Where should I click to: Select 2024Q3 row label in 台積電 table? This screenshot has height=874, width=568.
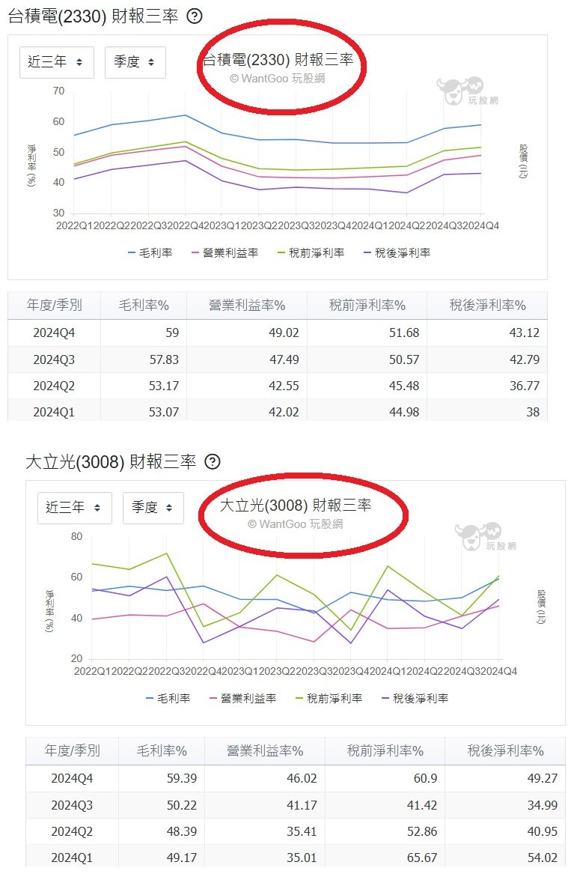coord(54,359)
